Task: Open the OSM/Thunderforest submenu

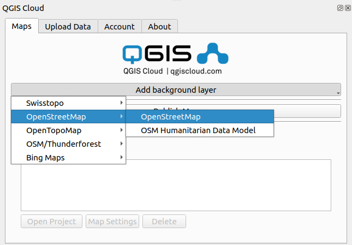Action: [68, 144]
